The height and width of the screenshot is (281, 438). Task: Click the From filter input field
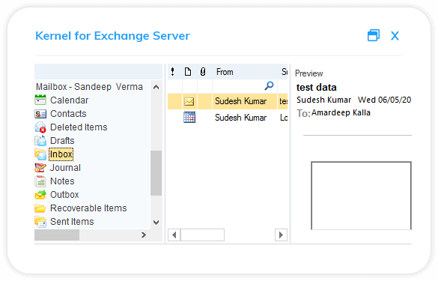pos(245,86)
